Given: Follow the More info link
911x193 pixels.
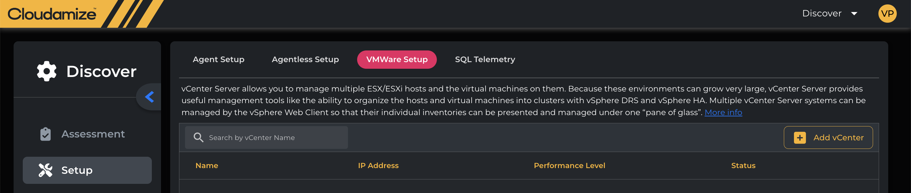Looking at the screenshot, I should pos(723,113).
